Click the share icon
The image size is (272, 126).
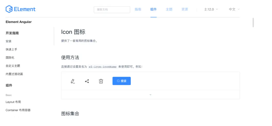point(87,81)
